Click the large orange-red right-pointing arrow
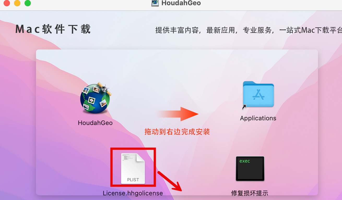This screenshot has height=200, width=342. click(178, 114)
